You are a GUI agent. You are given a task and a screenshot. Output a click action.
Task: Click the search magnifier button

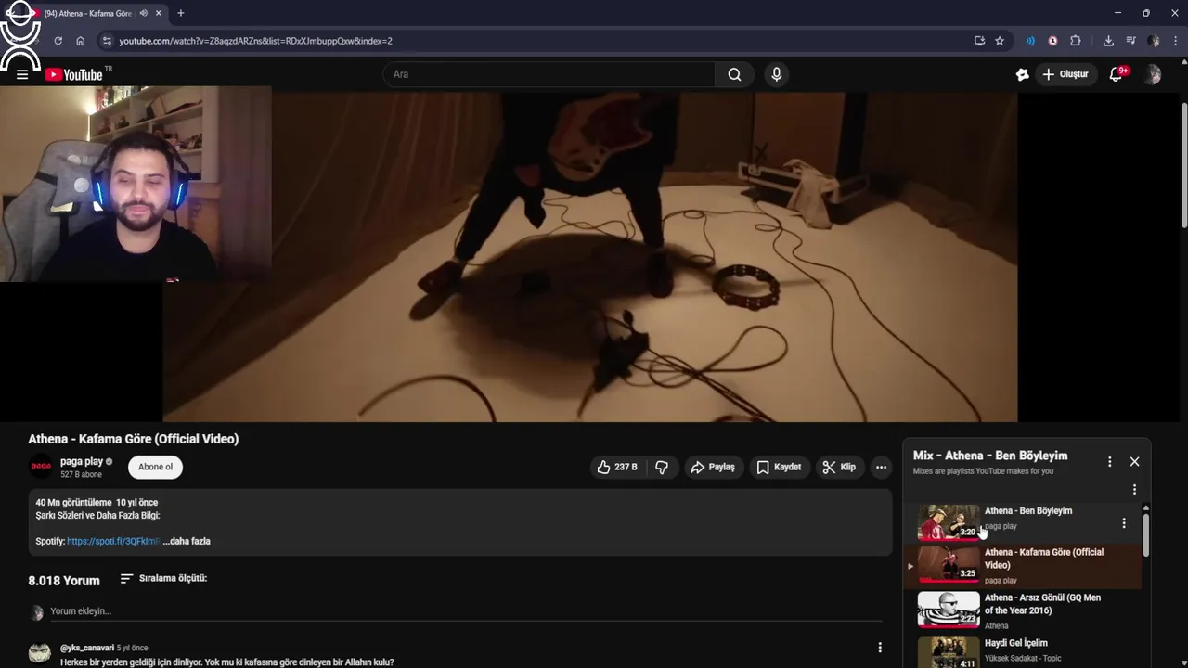tap(734, 74)
